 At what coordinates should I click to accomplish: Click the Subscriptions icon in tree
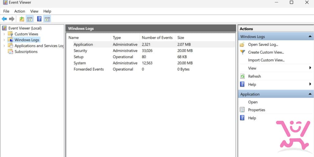coord(10,51)
